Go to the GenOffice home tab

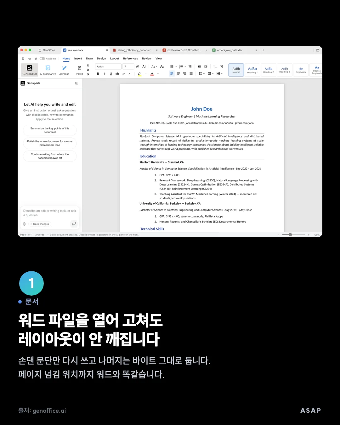tap(47, 50)
